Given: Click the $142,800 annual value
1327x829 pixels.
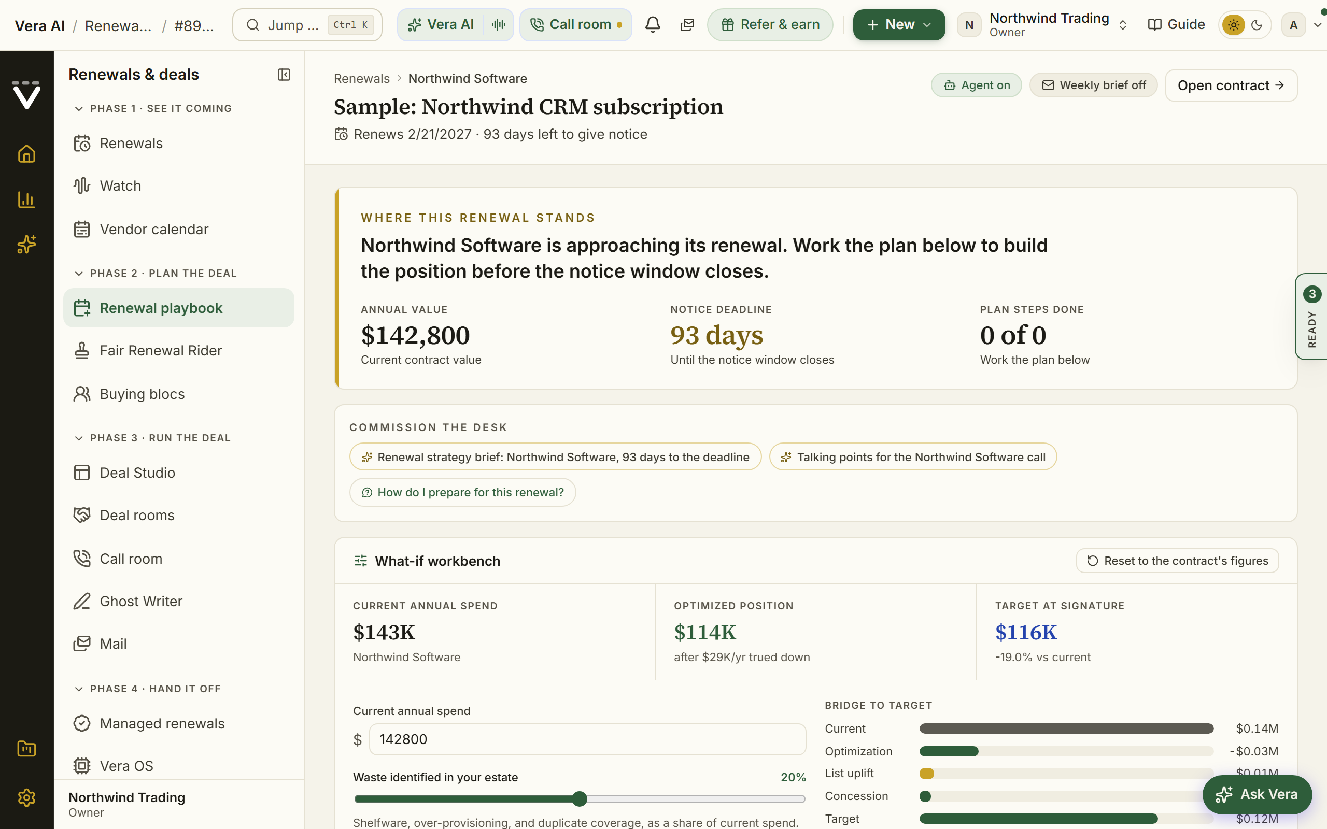Looking at the screenshot, I should tap(415, 336).
